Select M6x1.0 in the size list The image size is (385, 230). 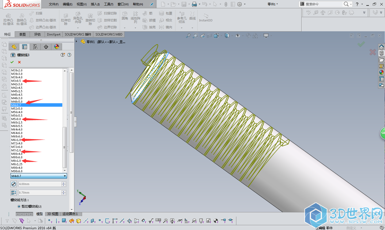point(37,140)
